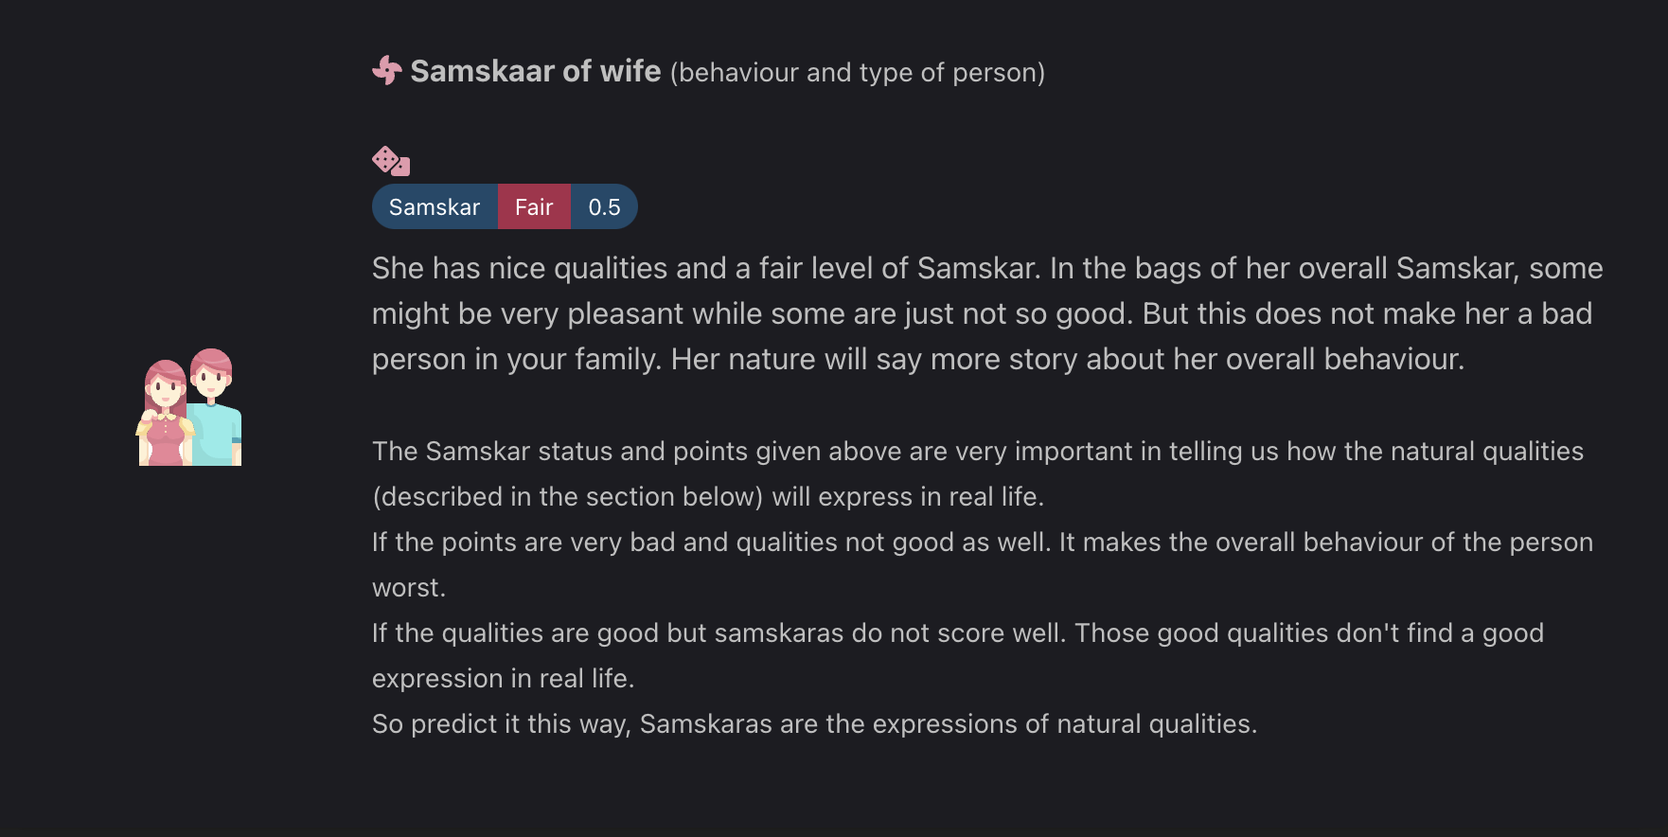The image size is (1668, 837).
Task: Click the line starting "So predict it this way"
Action: (x=814, y=724)
